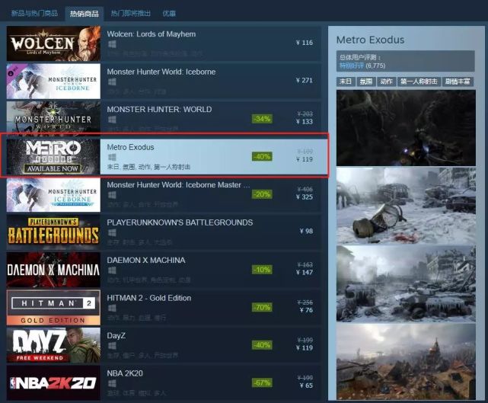488x403 pixels.
Task: Open the NBA 2K20 cover image
Action: click(53, 382)
